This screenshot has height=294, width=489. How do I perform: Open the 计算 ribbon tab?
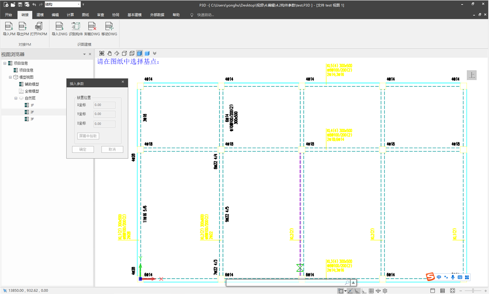point(70,15)
